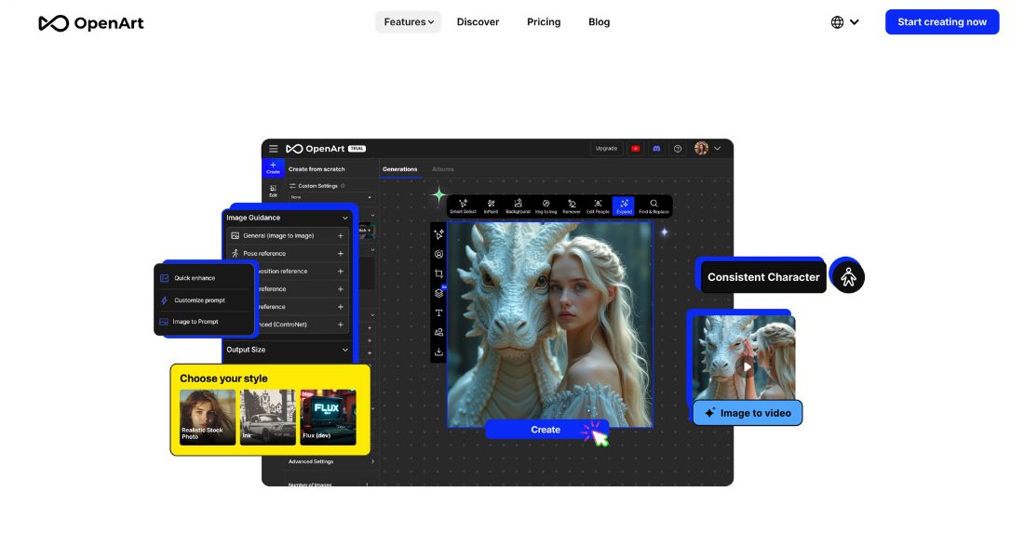Visit the Blog page
1024x558 pixels.
[599, 22]
